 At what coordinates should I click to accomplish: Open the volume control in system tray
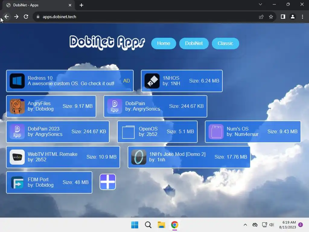click(272, 225)
